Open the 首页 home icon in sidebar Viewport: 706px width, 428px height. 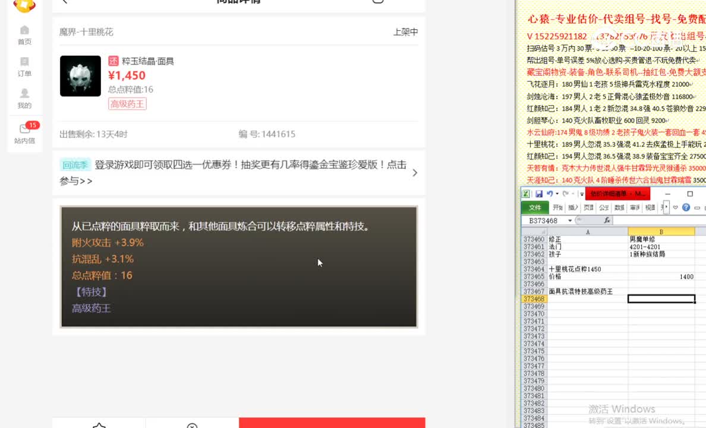click(24, 35)
